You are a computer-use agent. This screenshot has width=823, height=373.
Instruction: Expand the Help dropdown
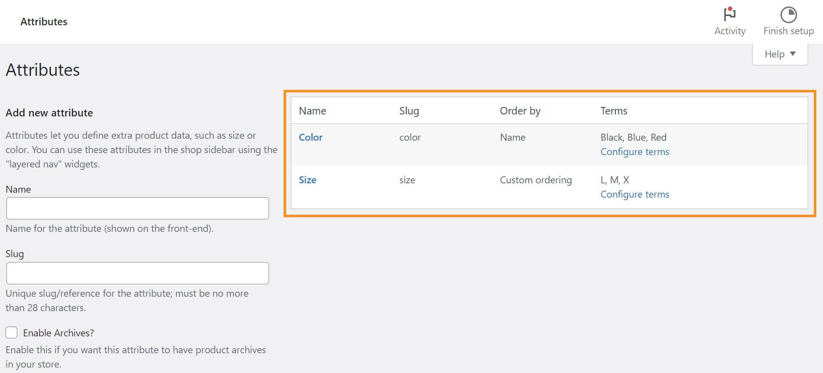point(780,54)
